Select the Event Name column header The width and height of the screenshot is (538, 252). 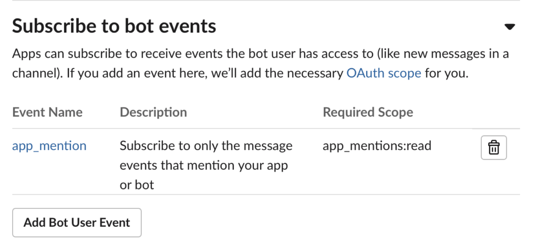[47, 112]
